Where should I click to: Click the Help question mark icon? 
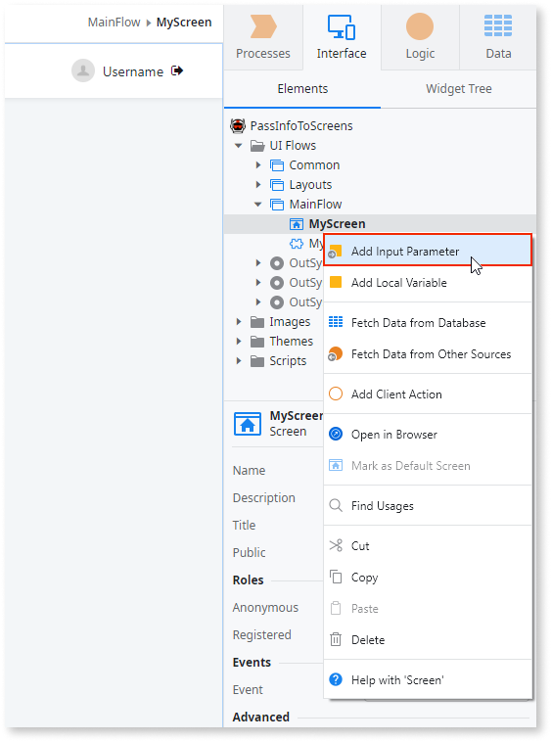point(336,679)
